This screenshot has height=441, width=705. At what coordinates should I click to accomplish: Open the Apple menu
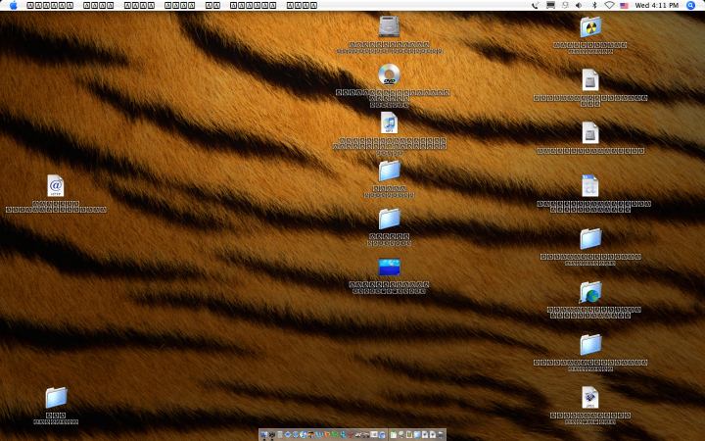14,6
